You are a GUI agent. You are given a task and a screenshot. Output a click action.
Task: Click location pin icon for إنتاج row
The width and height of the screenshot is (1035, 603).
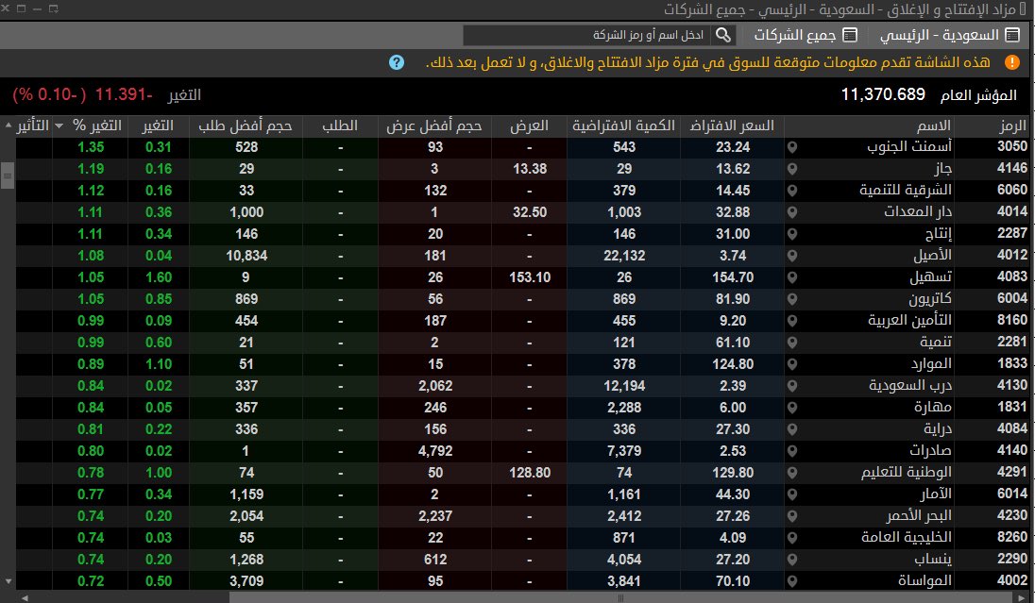click(x=792, y=234)
